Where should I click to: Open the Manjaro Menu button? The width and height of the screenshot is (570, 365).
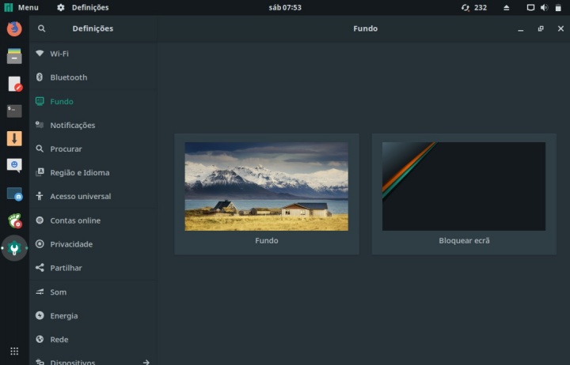[21, 7]
